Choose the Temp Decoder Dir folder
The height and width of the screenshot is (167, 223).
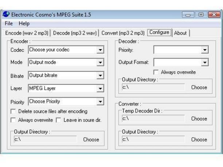pyautogui.click(x=199, y=119)
